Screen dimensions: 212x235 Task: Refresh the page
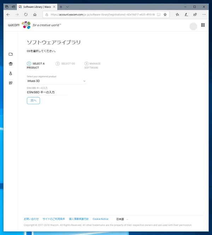26,14
